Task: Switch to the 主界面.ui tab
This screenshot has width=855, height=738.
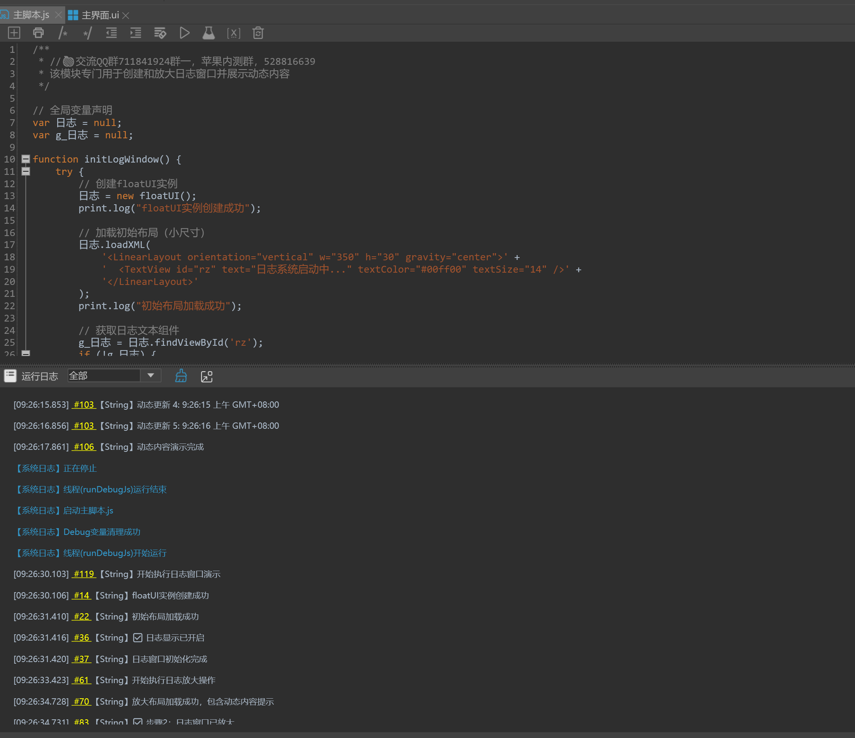Action: [100, 15]
